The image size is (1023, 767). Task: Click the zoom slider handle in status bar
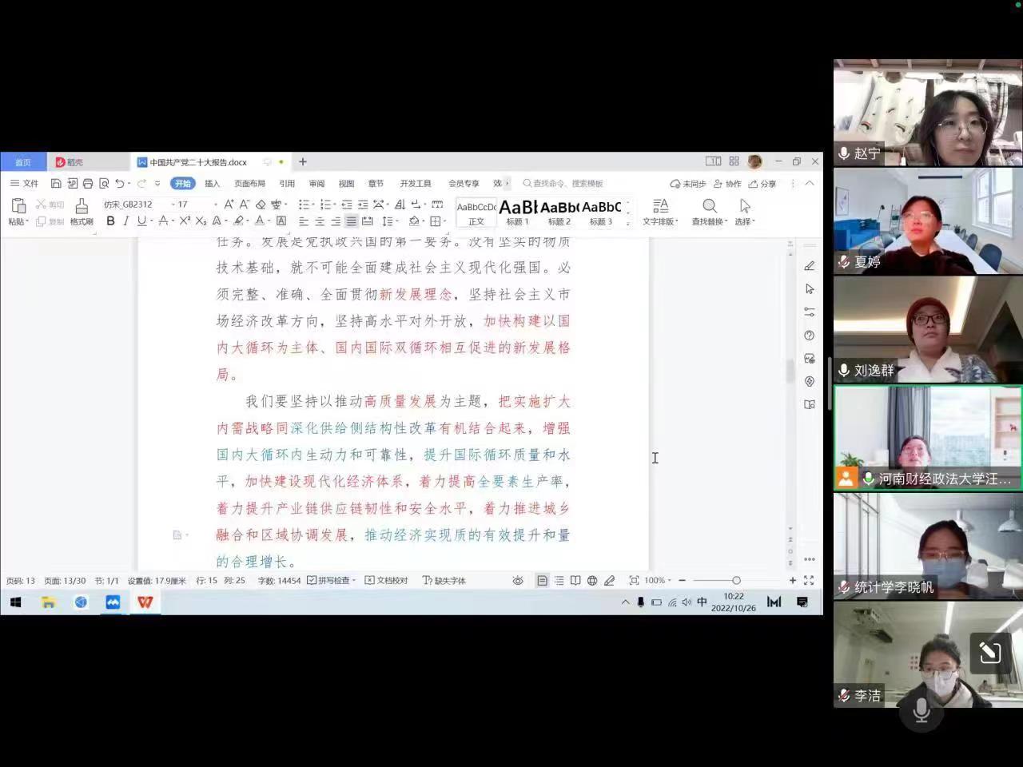click(x=736, y=581)
